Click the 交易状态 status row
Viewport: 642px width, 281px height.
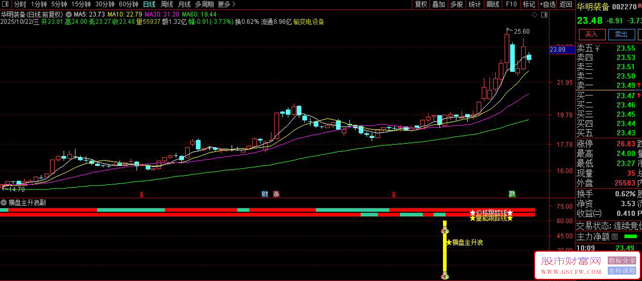coord(609,225)
